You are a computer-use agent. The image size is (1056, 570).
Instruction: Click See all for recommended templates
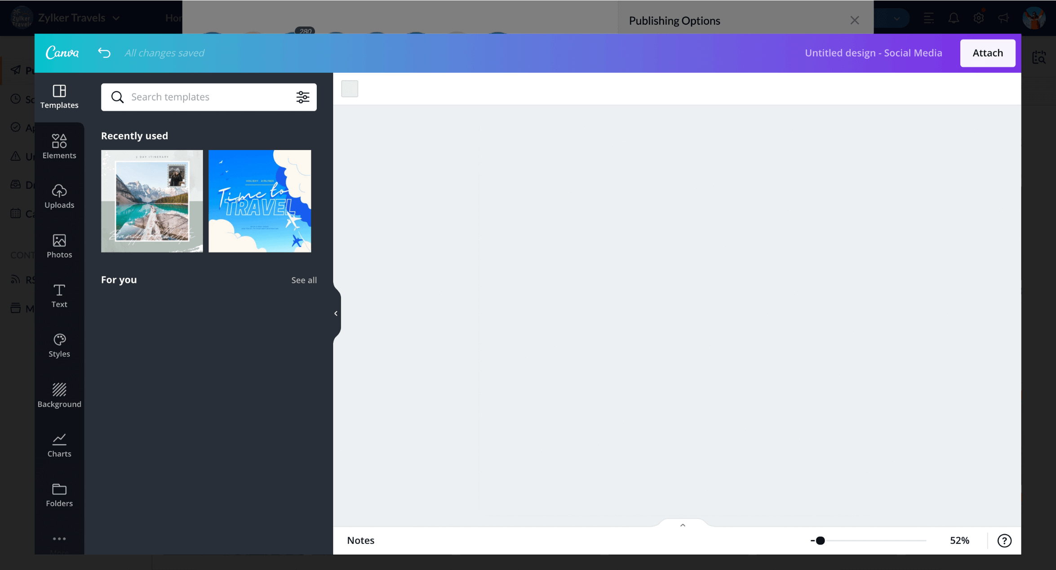[304, 280]
